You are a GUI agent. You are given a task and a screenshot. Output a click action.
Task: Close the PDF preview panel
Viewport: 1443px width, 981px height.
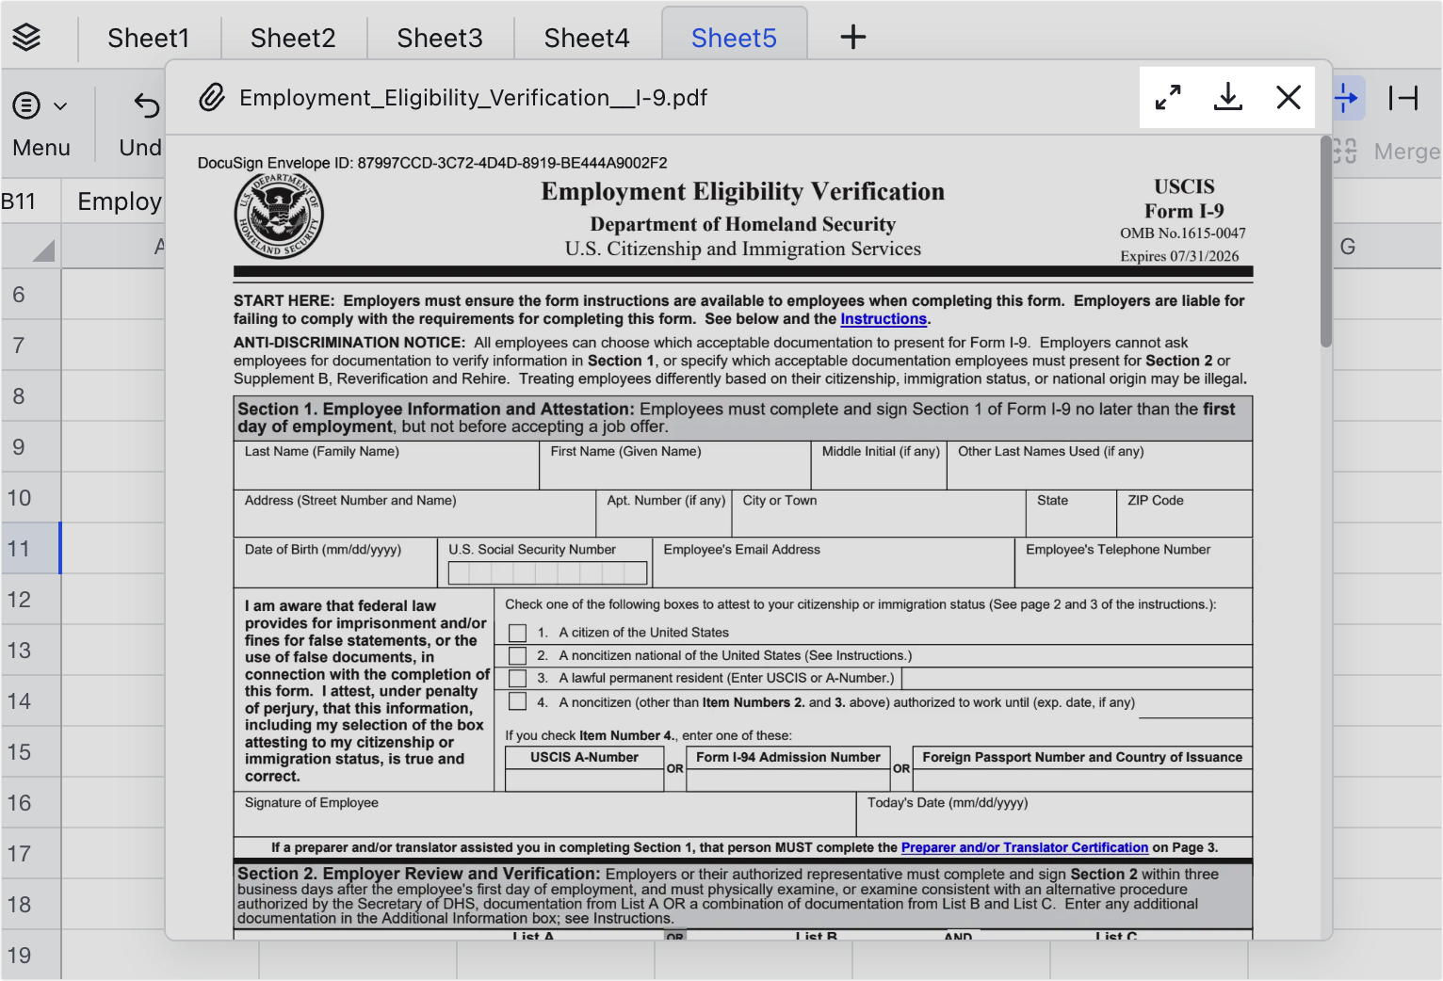coord(1289,97)
